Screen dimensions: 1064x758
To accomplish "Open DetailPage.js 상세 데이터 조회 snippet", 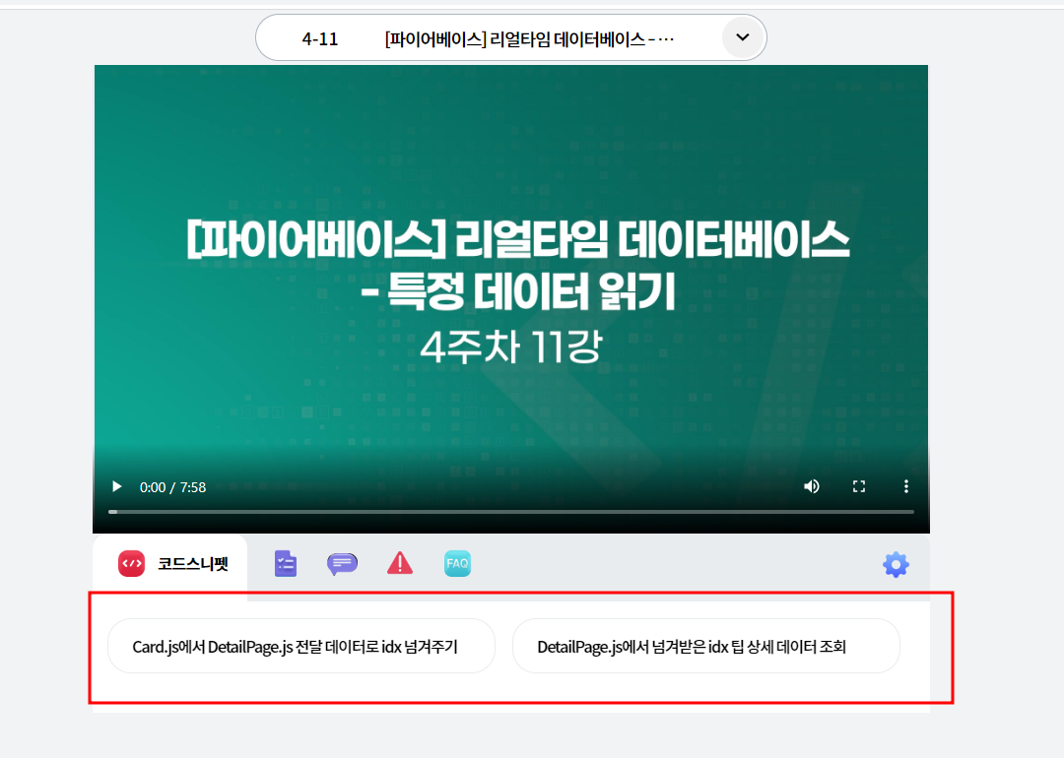I will coord(705,646).
